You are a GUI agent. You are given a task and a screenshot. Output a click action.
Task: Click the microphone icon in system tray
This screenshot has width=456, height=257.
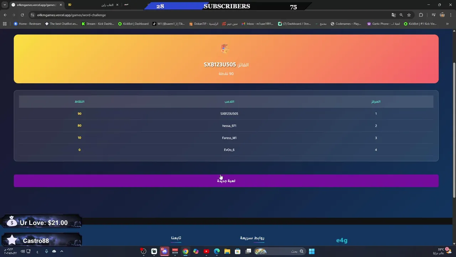46,251
